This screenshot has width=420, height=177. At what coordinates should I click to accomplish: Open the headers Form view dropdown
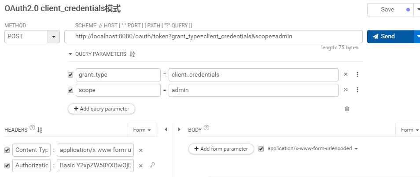click(x=142, y=130)
